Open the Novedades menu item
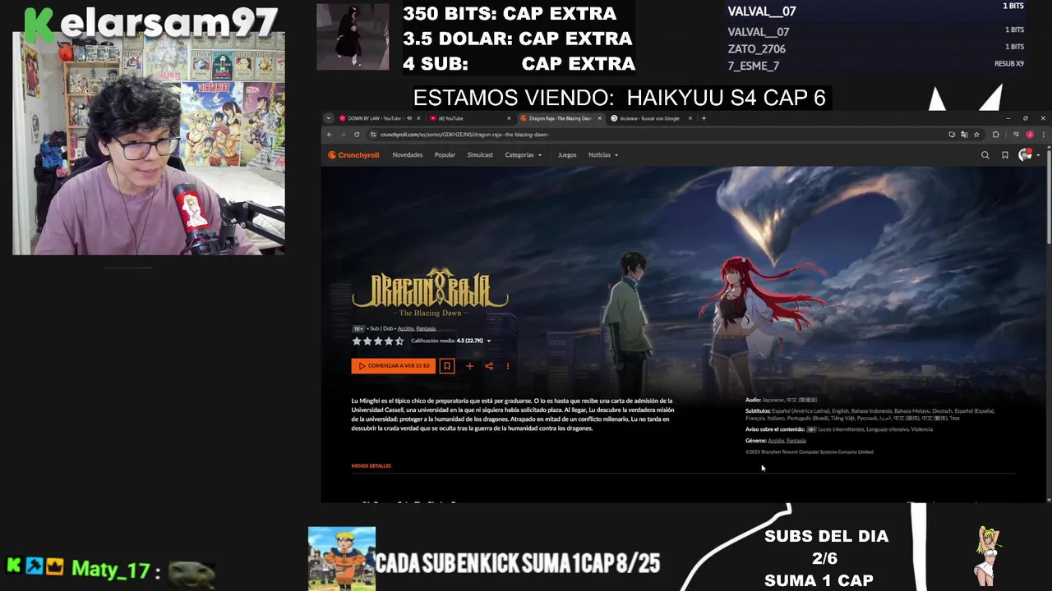 [408, 155]
